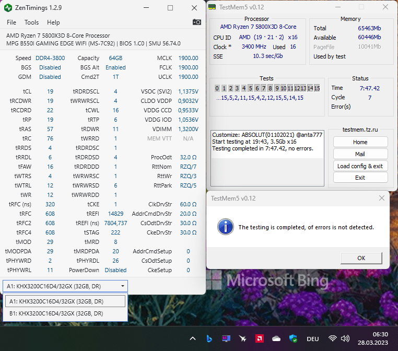Click the VSOC (SVI2) 1,1375V value
Screen dimensions: 398x351
click(188, 91)
